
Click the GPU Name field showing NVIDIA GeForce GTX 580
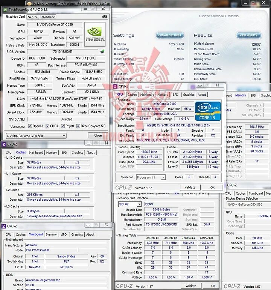pyautogui.click(x=55, y=24)
